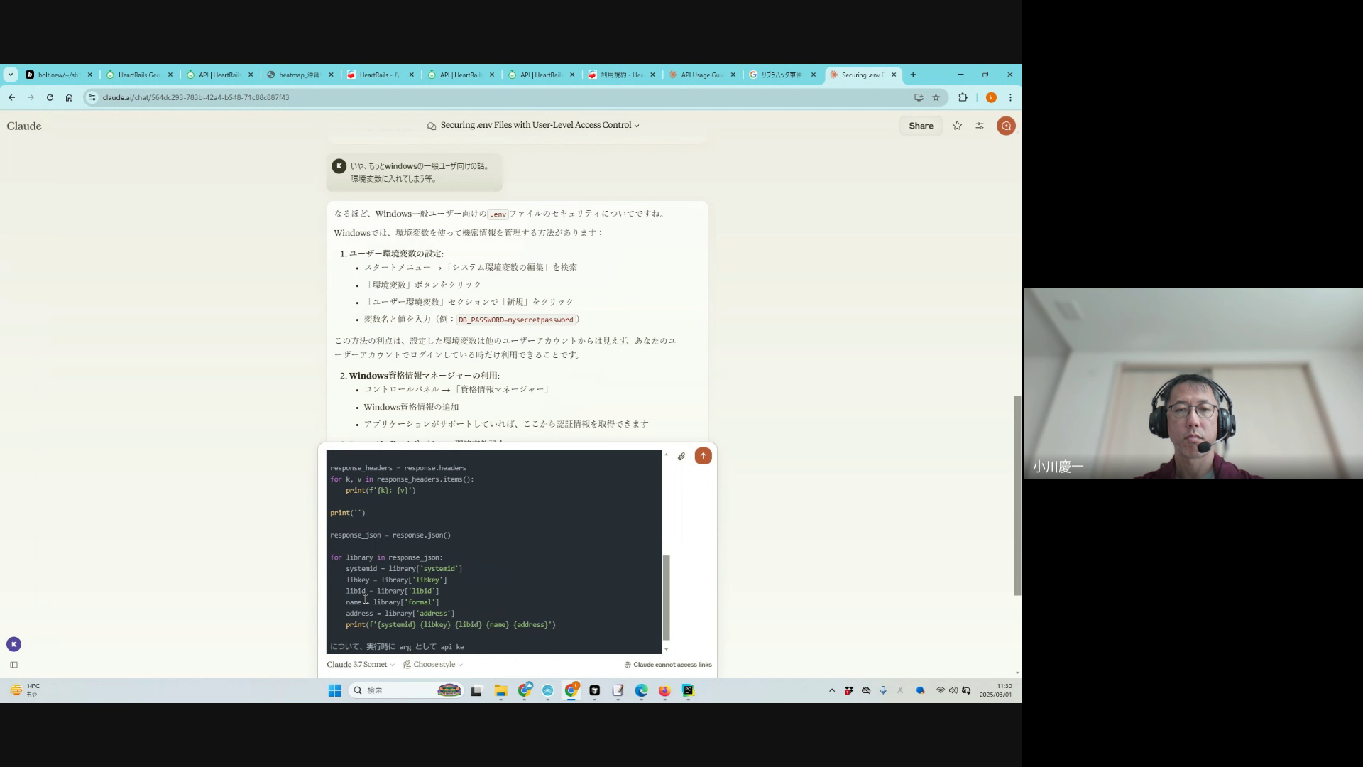
Task: Bookmark this page with star icon
Action: 936,97
